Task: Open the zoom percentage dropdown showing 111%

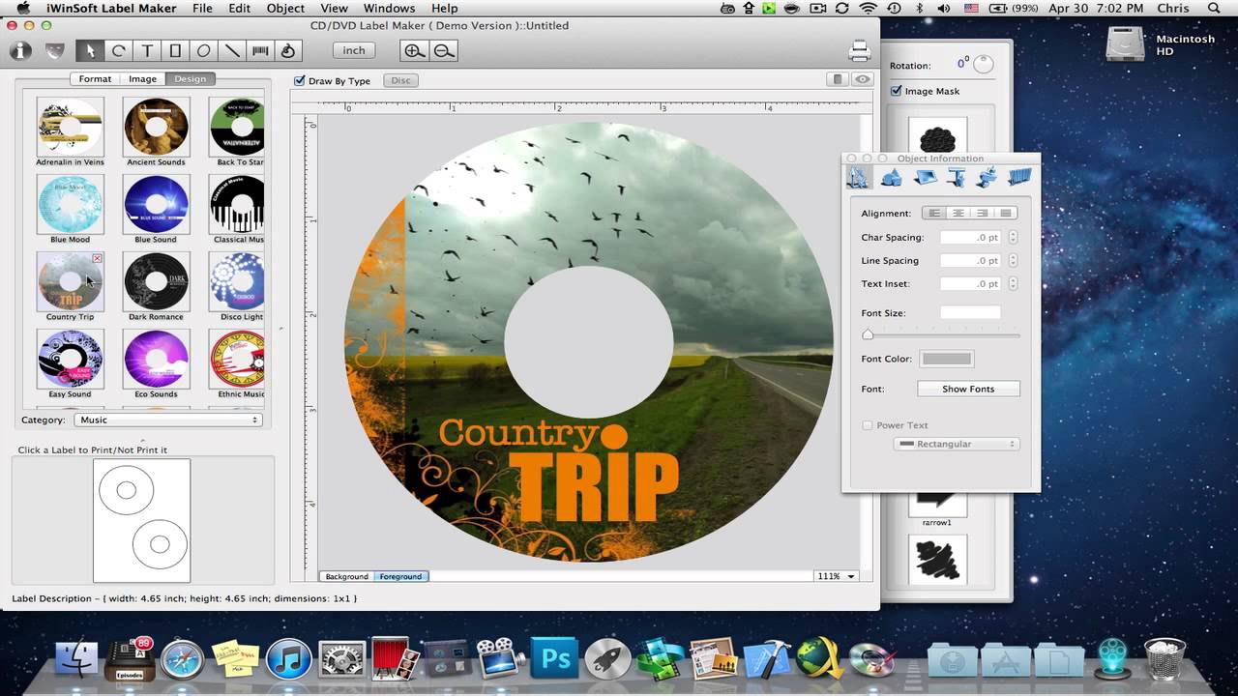Action: (x=834, y=575)
